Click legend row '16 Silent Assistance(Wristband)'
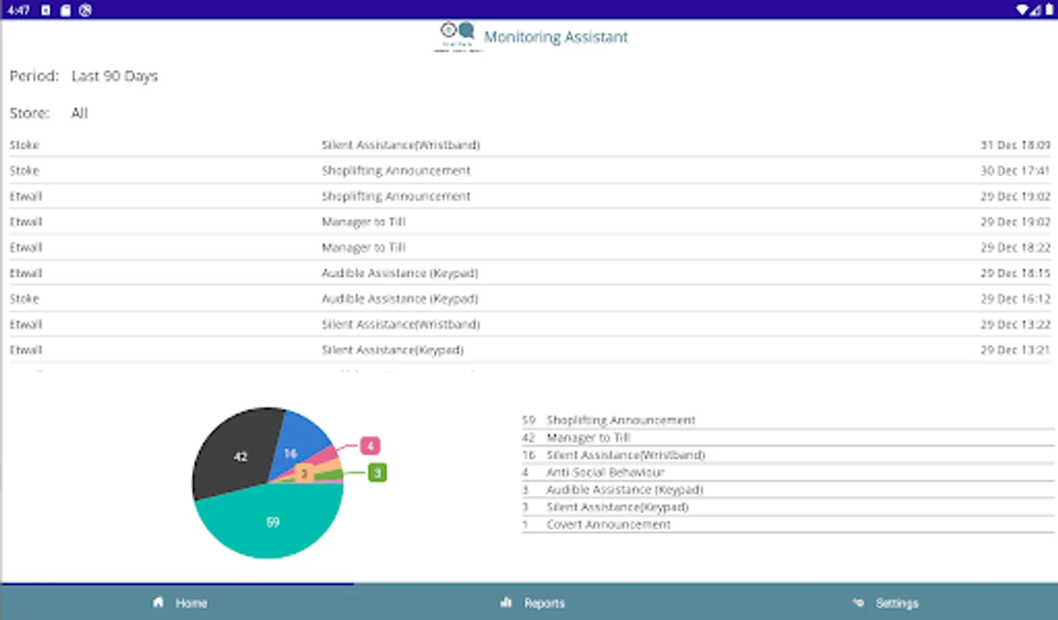The image size is (1058, 620). (787, 455)
